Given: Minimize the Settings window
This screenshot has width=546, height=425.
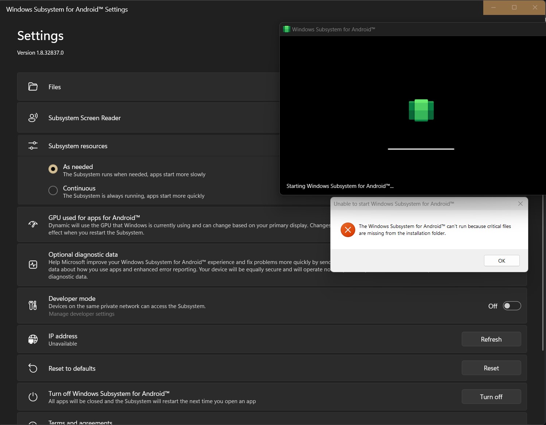Looking at the screenshot, I should click(x=493, y=7).
